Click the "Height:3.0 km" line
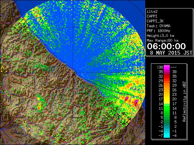194x145 pixels. coord(160,36)
